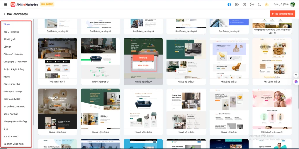Go back using the arrow beside Mẫu Landing page
This screenshot has width=299, height=149.
pyautogui.click(x=4, y=14)
